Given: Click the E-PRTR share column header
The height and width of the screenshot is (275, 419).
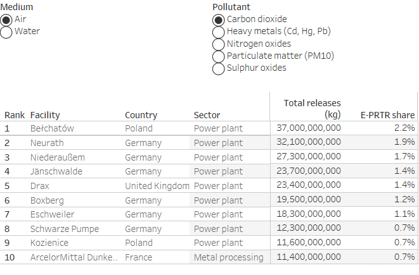Looking at the screenshot, I should [387, 115].
